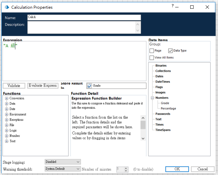The image size is (218, 175).
Task: Select the Numbers data type label
Action: [162, 98]
